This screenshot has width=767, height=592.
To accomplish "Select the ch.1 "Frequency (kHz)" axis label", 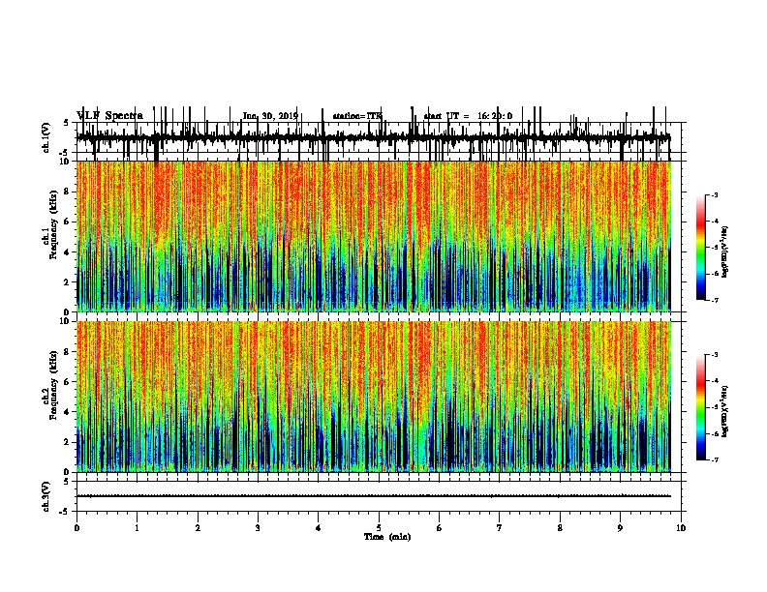I will point(54,225).
